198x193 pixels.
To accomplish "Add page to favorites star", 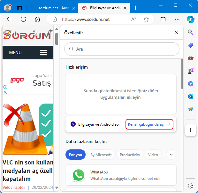I will pyautogui.click(x=146, y=19).
